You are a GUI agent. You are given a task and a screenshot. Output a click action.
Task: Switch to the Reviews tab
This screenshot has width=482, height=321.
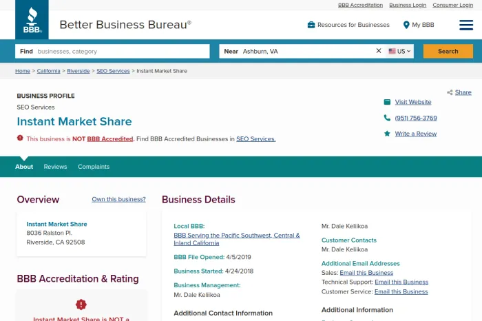[x=55, y=167]
